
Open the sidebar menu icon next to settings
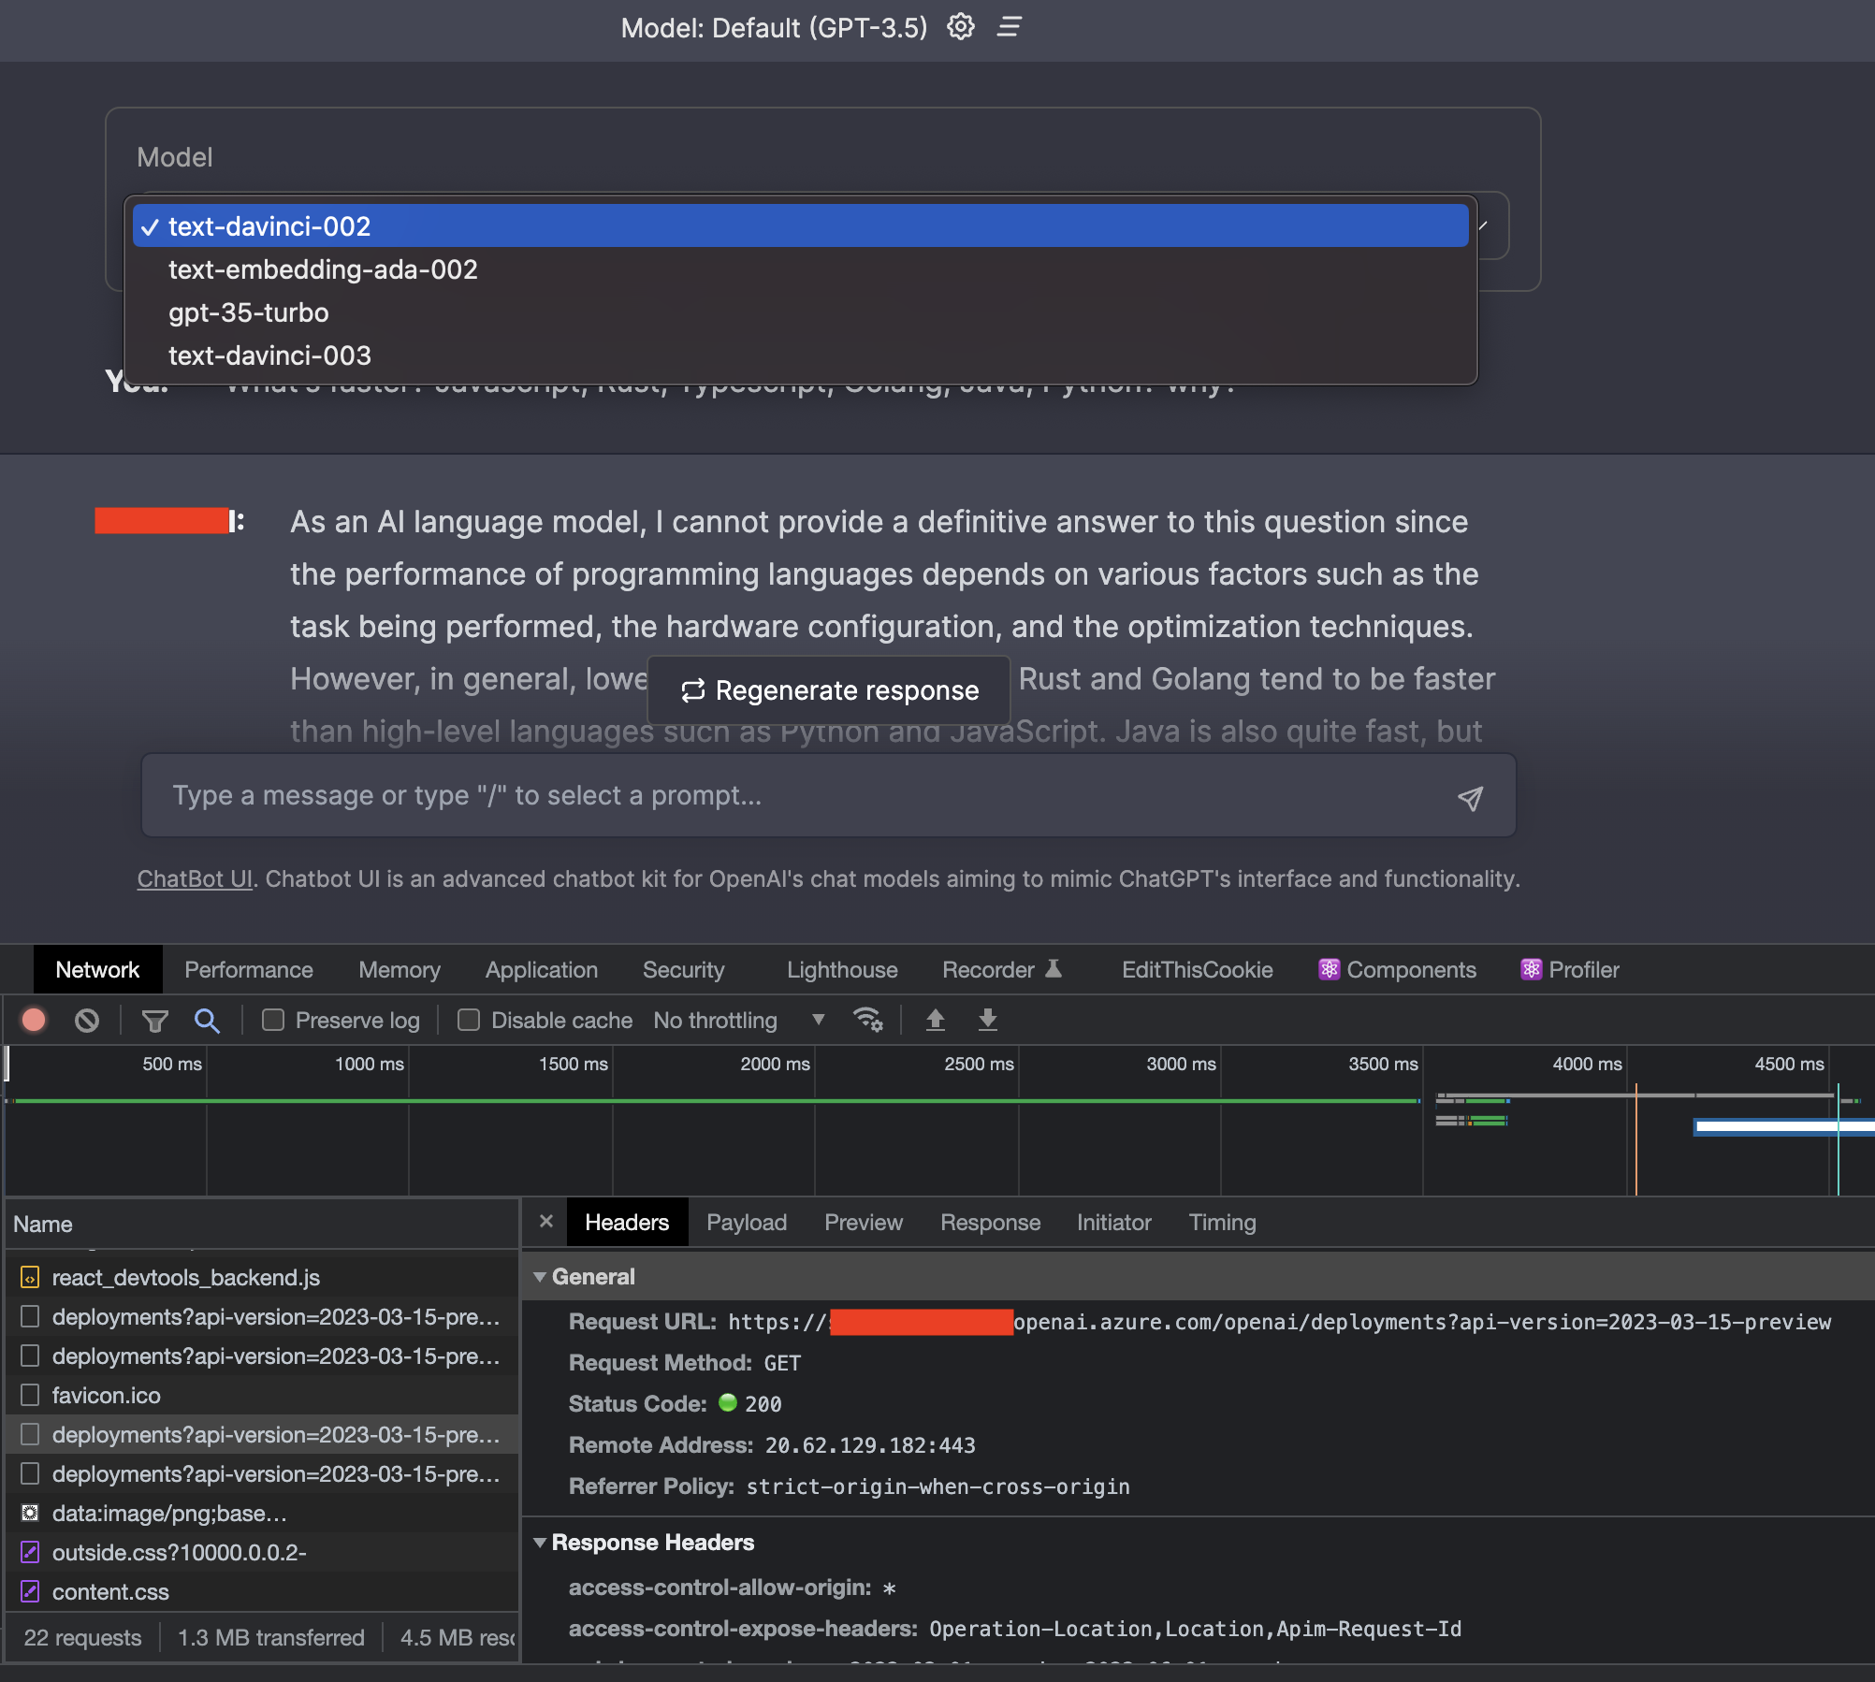pyautogui.click(x=1009, y=27)
